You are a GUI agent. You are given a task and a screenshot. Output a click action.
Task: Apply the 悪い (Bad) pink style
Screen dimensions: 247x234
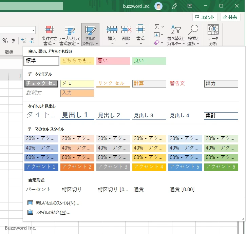click(x=113, y=61)
